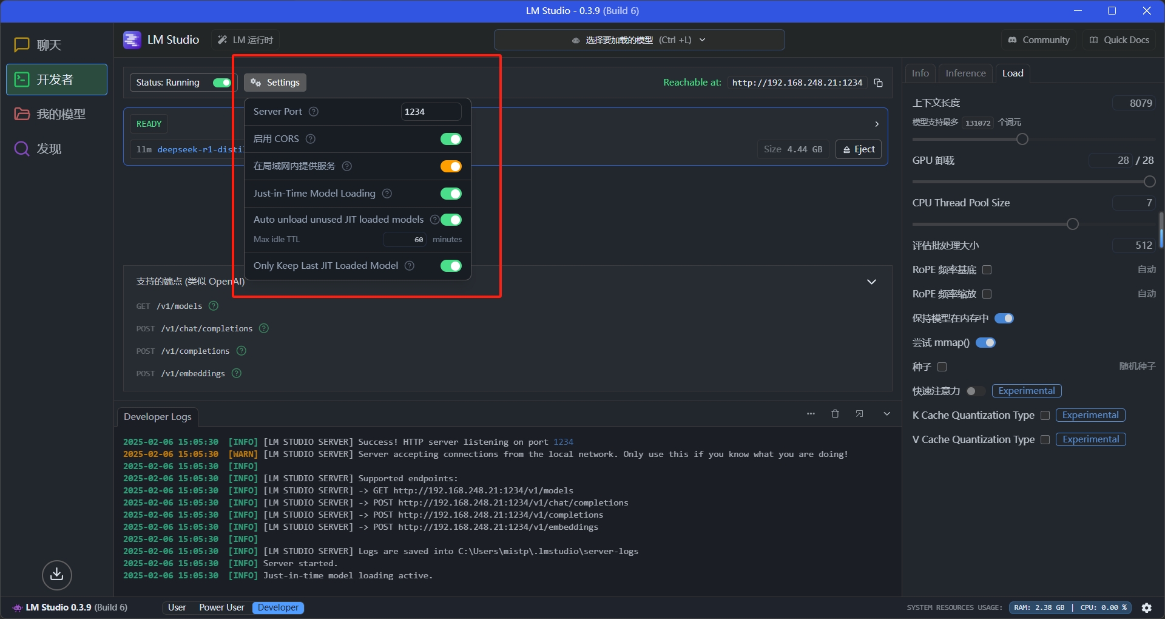Adjust the GPU 卸载 slider
Image resolution: width=1165 pixels, height=619 pixels.
tap(1149, 181)
